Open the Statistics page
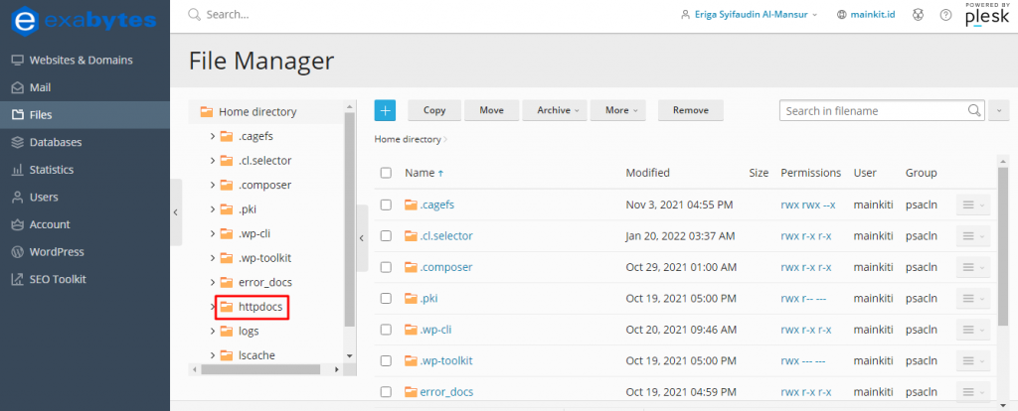 pos(52,169)
